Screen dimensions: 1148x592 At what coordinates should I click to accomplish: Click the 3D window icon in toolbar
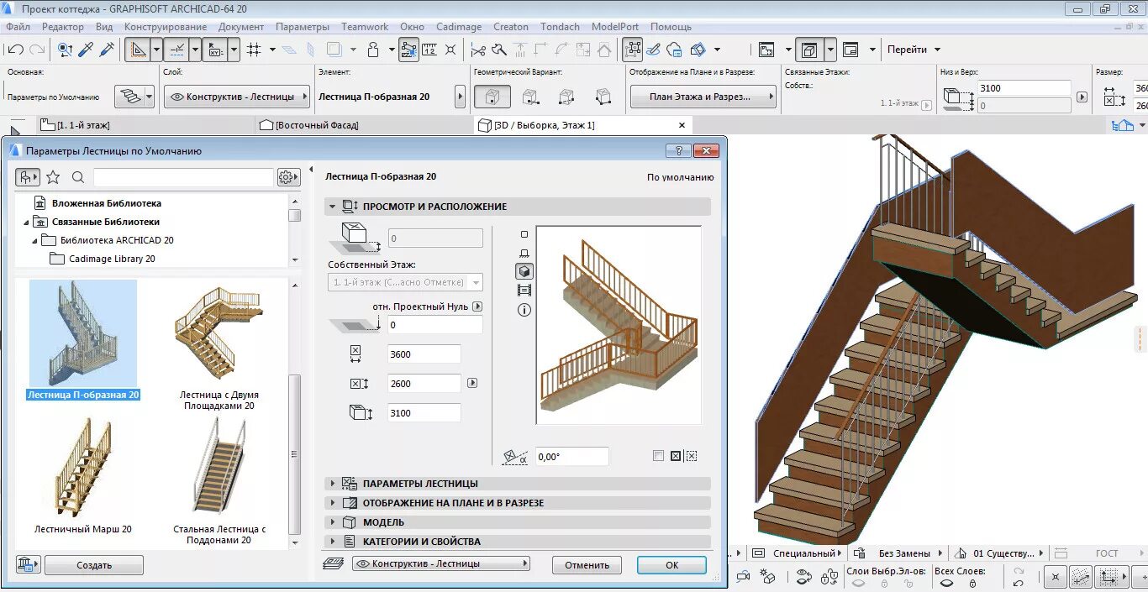pos(809,50)
